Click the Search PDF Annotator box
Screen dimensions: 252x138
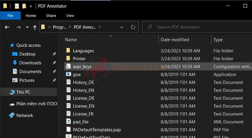coord(197,27)
